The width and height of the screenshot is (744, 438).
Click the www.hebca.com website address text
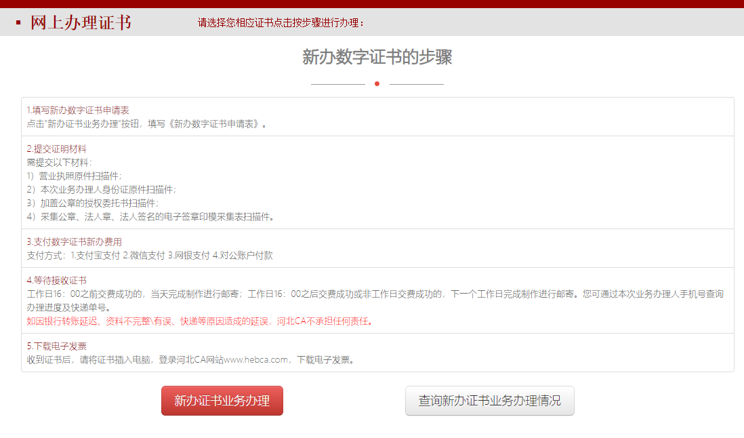coord(255,359)
